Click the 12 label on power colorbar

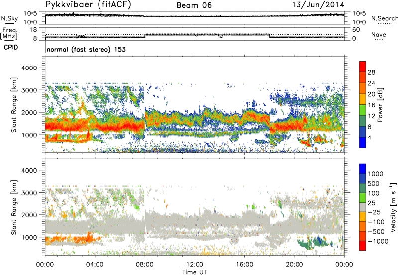371,116
